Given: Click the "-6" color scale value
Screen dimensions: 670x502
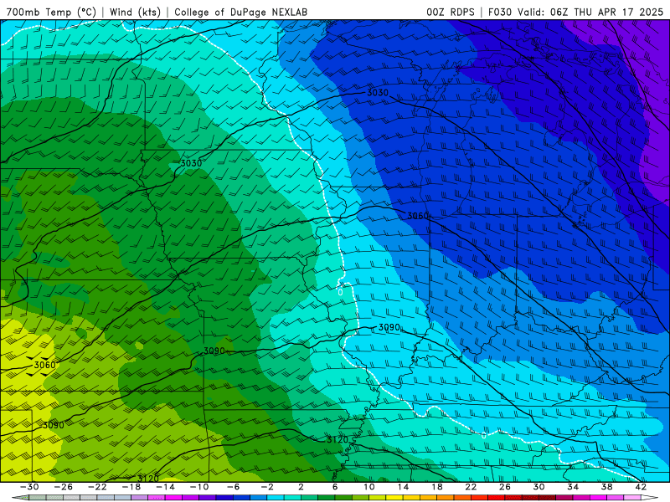Looking at the screenshot, I should [x=233, y=487].
